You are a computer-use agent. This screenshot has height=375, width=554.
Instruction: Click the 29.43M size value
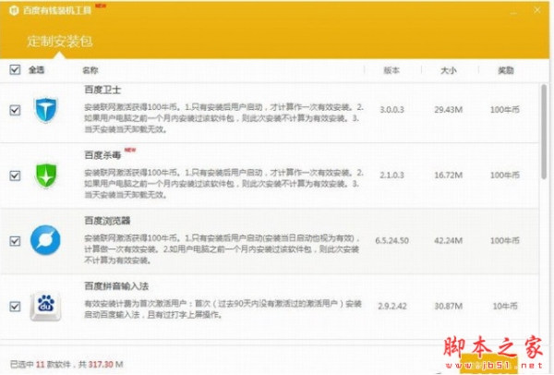[449, 110]
